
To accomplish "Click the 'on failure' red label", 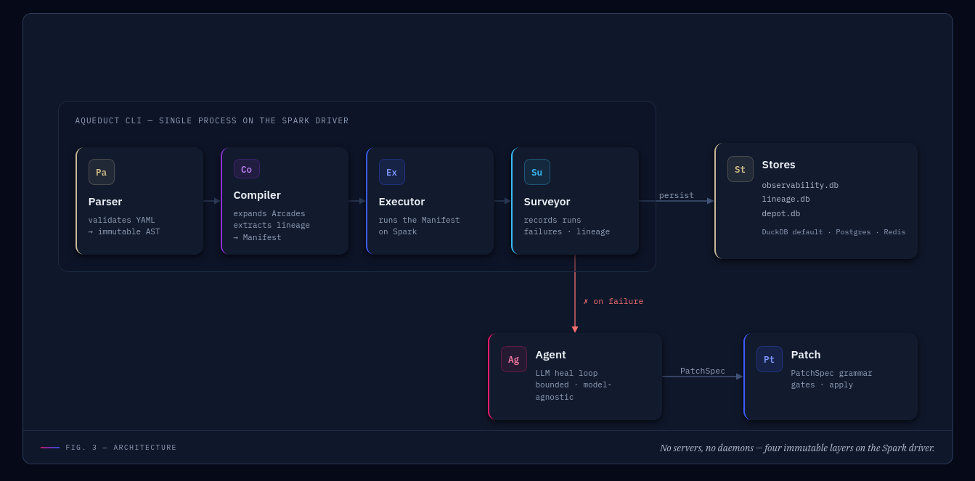I will tap(613, 301).
